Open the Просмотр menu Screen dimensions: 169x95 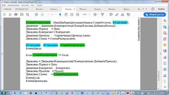tap(25, 5)
